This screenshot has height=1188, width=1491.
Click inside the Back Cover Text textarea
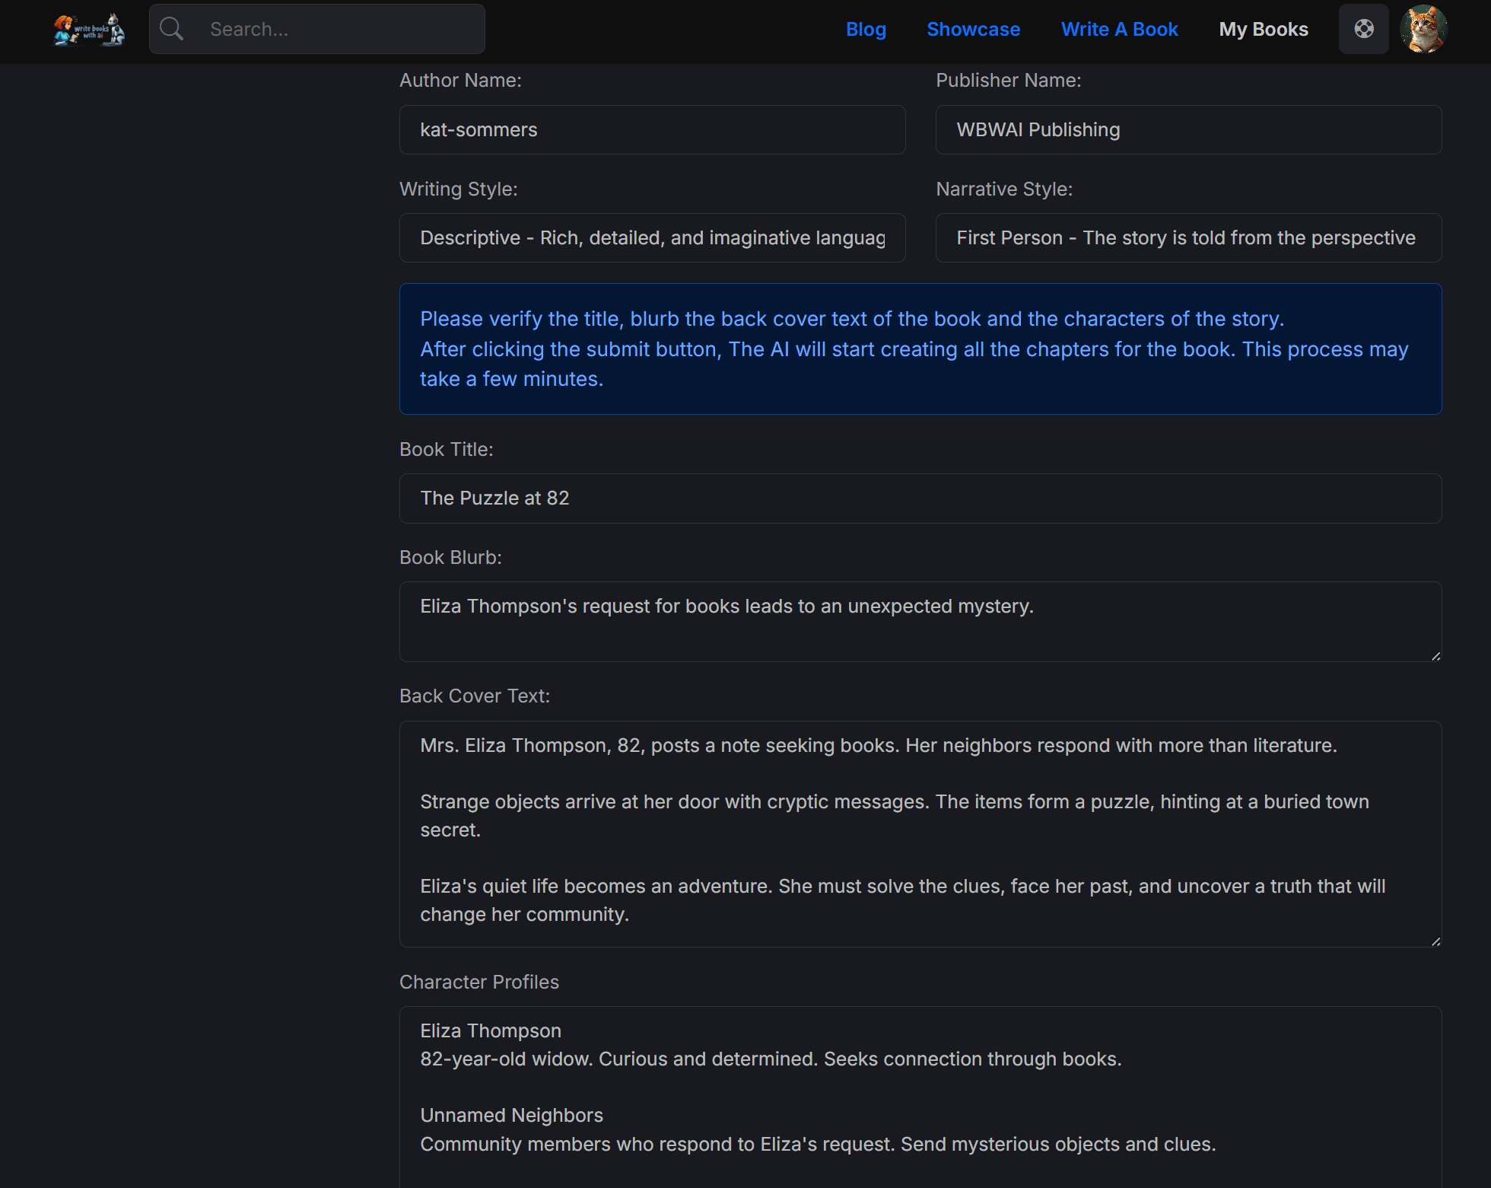click(920, 834)
